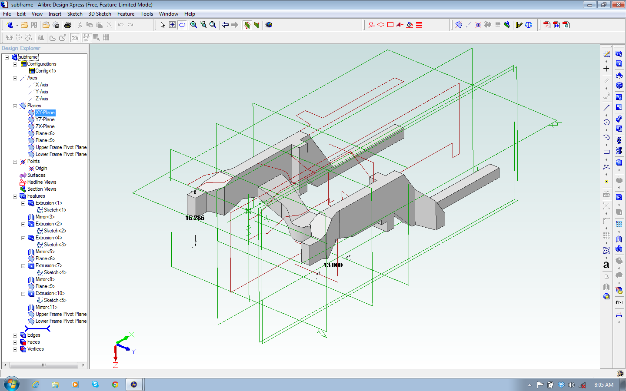Select Sketch<3> in the feature tree
Image resolution: width=626 pixels, height=391 pixels.
55,245
